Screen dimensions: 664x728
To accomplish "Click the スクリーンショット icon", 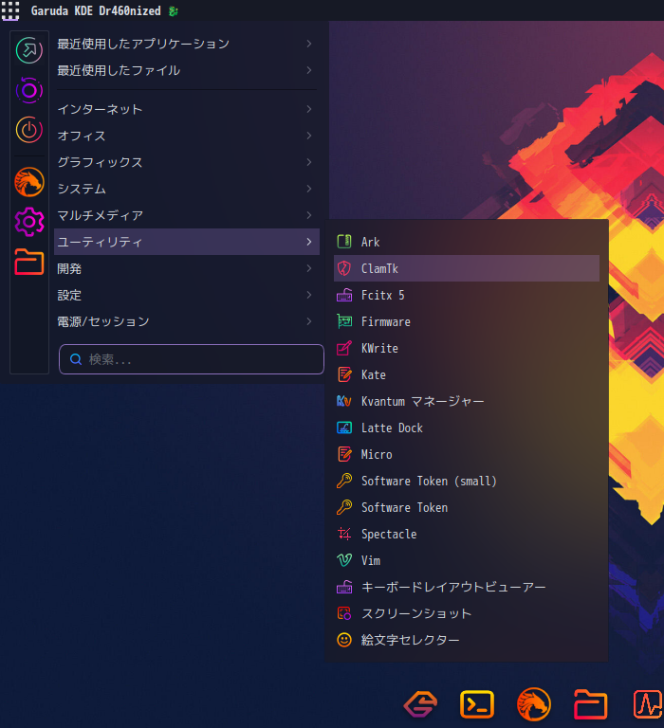I will coord(344,613).
